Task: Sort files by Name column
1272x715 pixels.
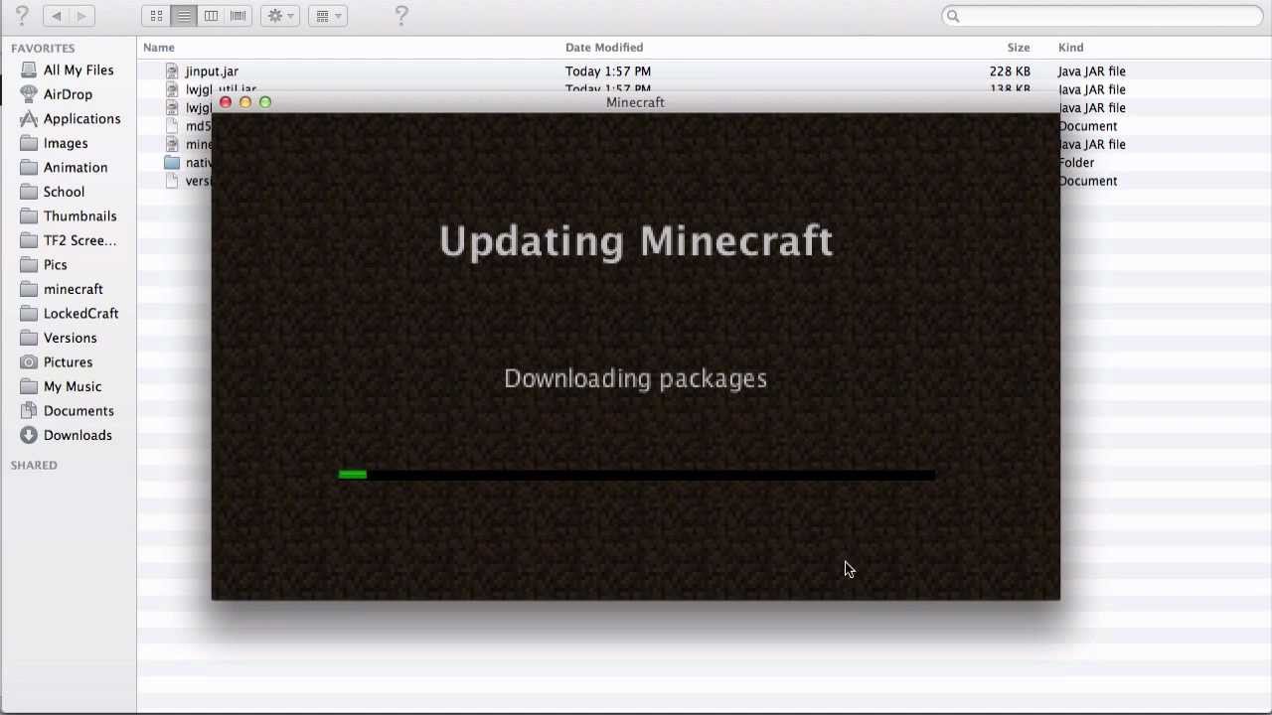Action: (159, 48)
